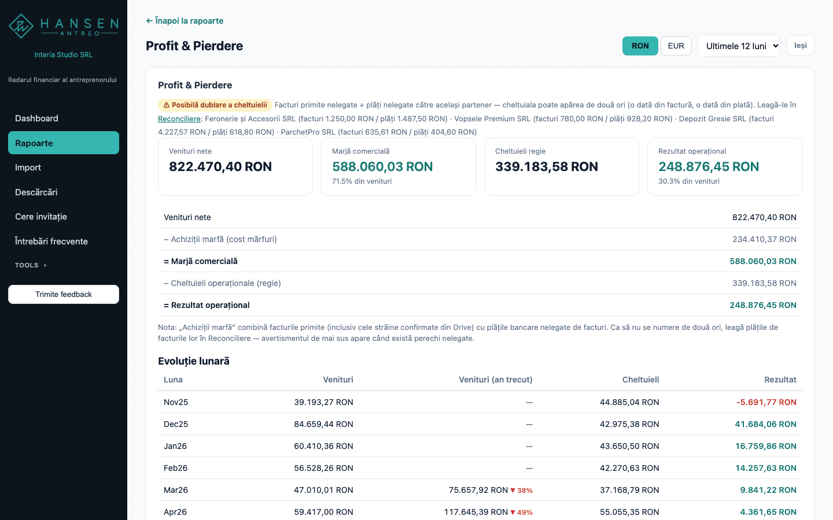Click last year's revenue 75.657,92 RON
833x520 pixels.
[478, 490]
